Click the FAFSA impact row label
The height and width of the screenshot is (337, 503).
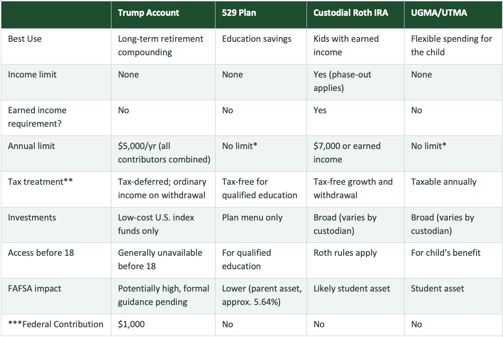34,289
